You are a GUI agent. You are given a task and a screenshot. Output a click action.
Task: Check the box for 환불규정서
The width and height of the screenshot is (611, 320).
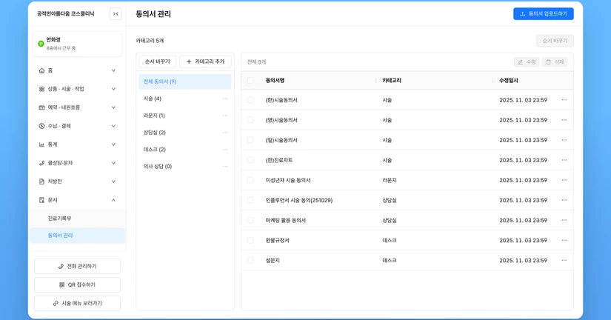[250, 241]
